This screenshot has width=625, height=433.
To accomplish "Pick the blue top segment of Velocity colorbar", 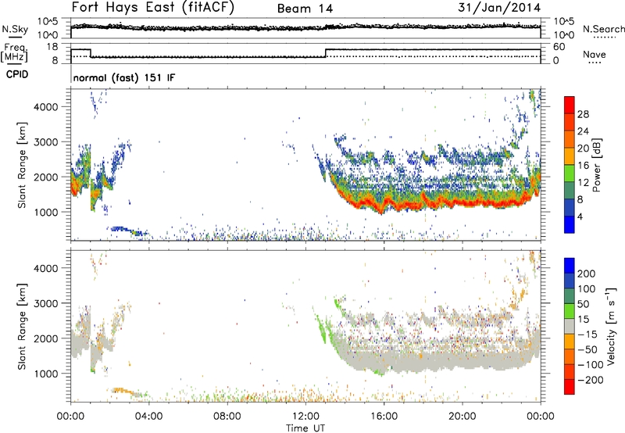I will click(x=570, y=266).
